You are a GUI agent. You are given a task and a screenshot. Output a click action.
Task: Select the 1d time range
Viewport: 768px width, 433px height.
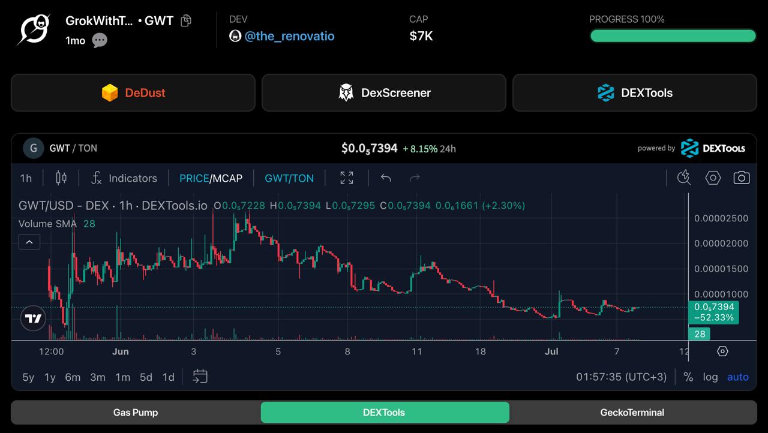point(169,377)
